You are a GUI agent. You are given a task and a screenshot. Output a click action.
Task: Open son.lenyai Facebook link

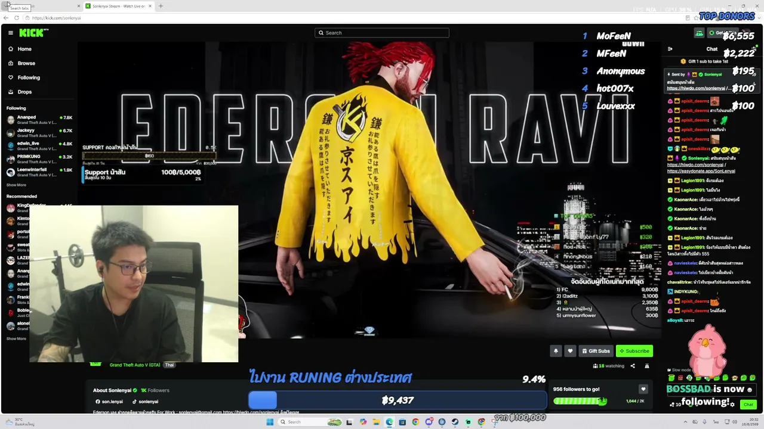pyautogui.click(x=109, y=402)
